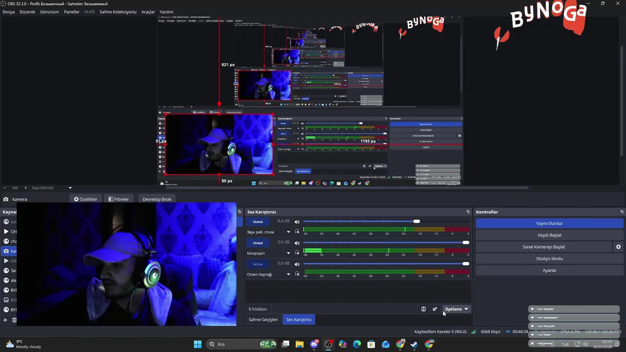Open the Windows Start menu
Viewport: 626px width, 352px height.
tap(198, 344)
